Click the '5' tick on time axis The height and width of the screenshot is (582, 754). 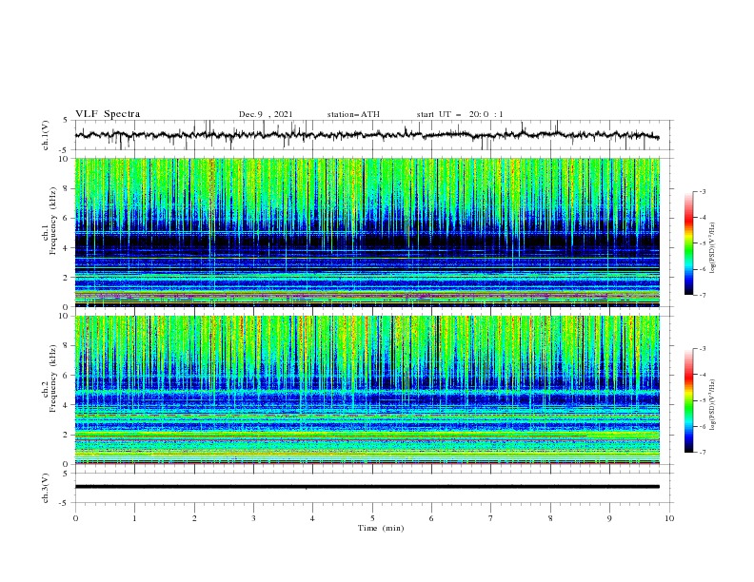[372, 518]
